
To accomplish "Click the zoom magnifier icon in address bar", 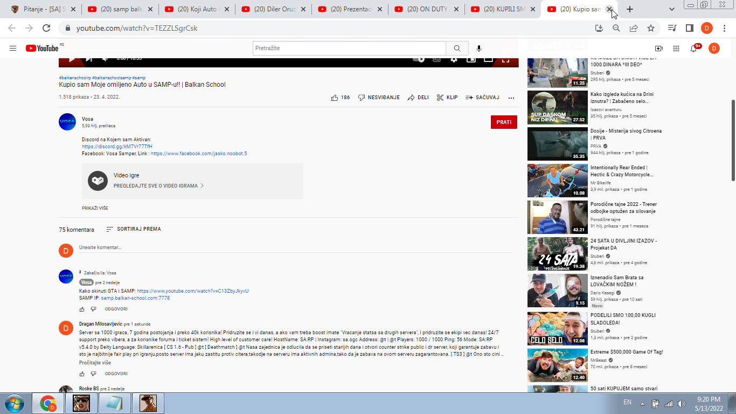I will coord(616,28).
